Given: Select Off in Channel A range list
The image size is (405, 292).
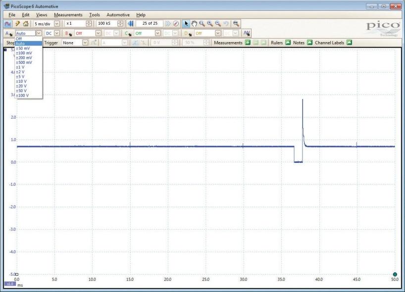Looking at the screenshot, I should click(28, 39).
